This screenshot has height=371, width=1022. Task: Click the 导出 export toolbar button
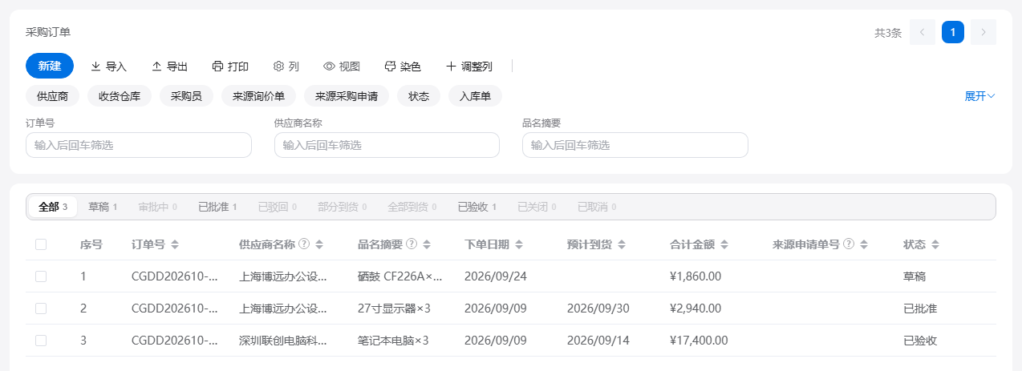point(169,67)
